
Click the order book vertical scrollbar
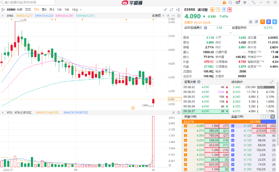click(278, 114)
